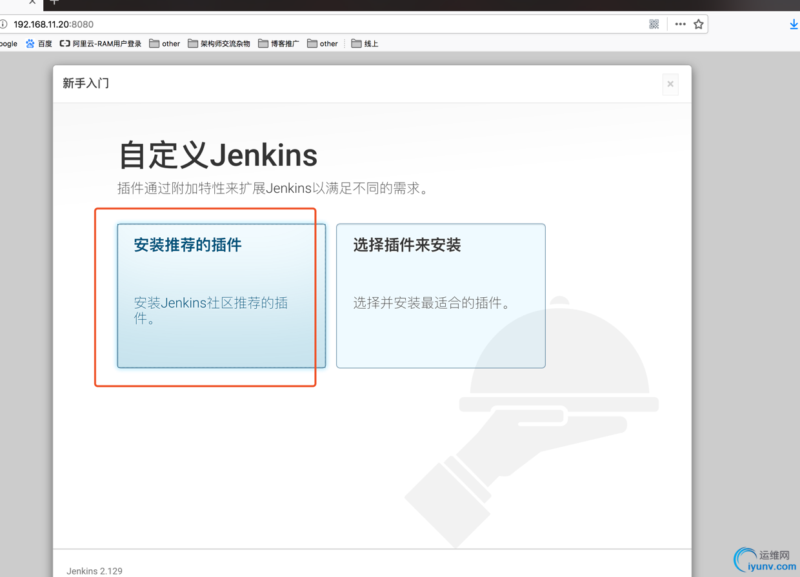Open the QR code icon in address bar
This screenshot has width=800, height=577.
[654, 24]
